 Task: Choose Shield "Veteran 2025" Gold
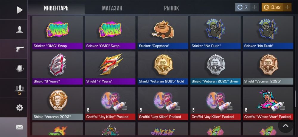[163, 68]
